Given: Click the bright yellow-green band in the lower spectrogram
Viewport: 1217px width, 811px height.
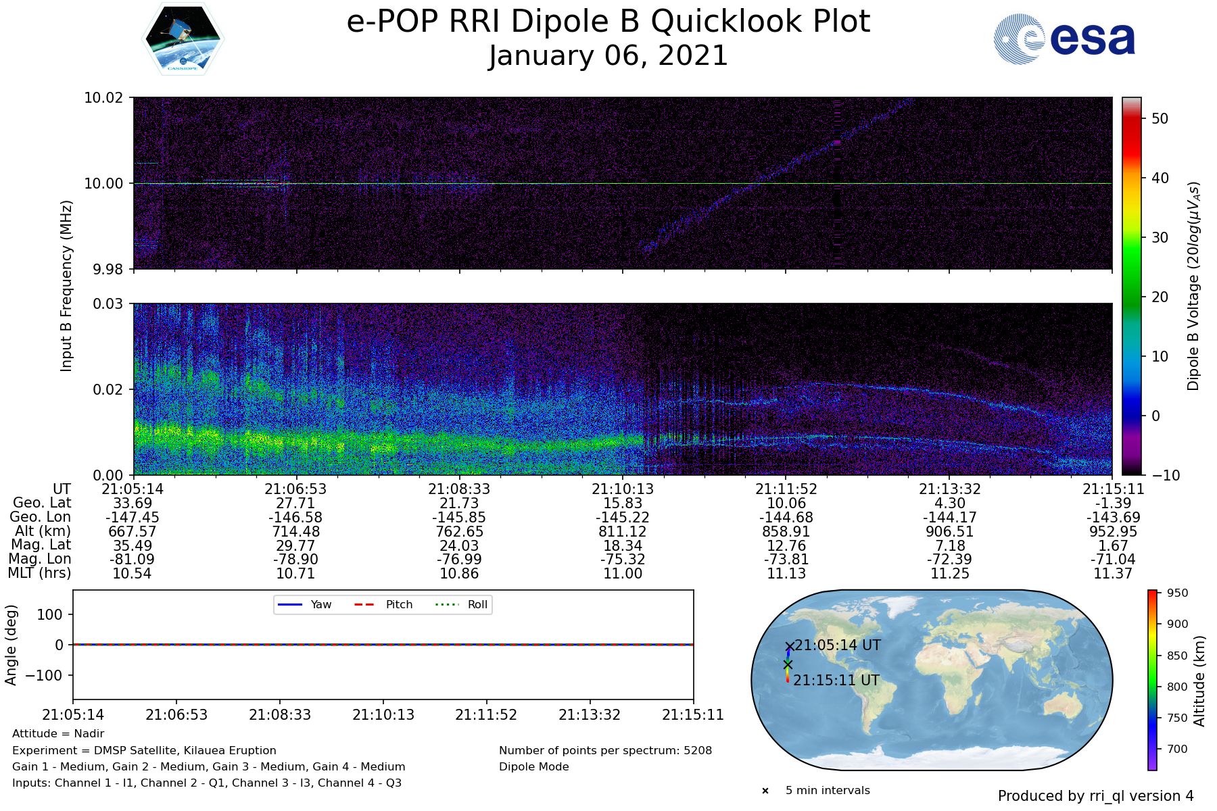Looking at the screenshot, I should 257,438.
